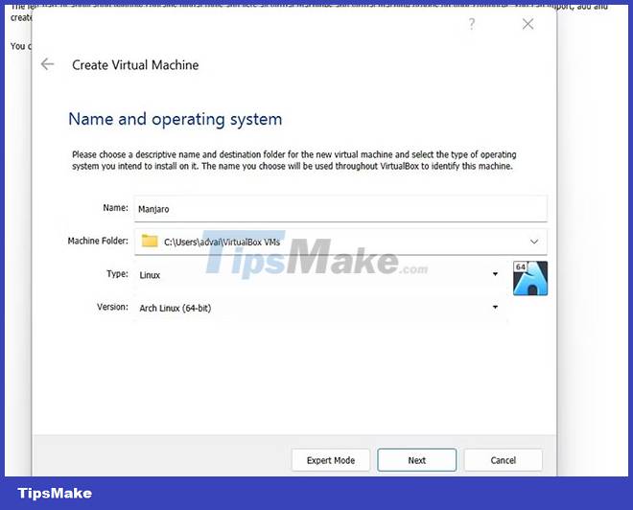This screenshot has height=510, width=633.
Task: Click the Version: label
Action: point(112,307)
